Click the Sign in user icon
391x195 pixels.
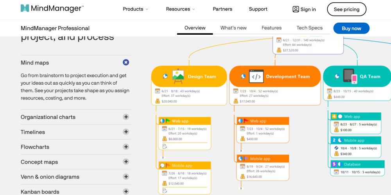coord(296,9)
